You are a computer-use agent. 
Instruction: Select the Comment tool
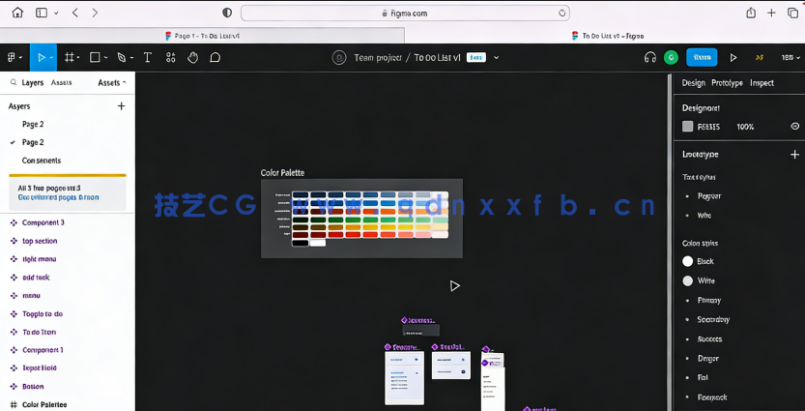click(215, 58)
